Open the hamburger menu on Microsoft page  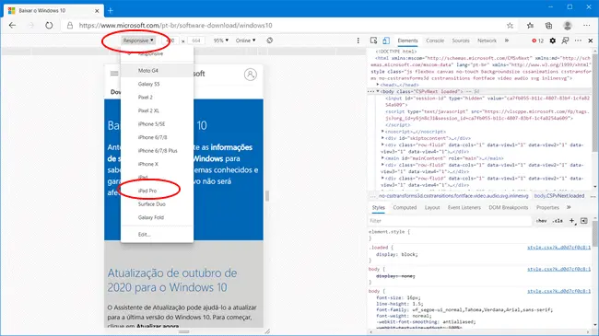coord(114,74)
